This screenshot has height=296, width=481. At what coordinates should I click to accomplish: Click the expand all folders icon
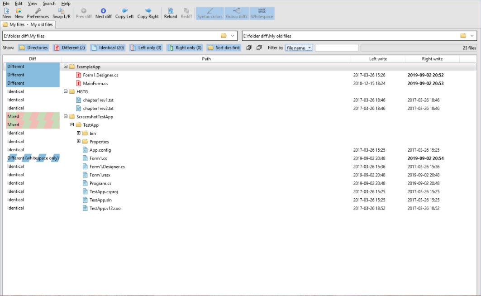(249, 48)
